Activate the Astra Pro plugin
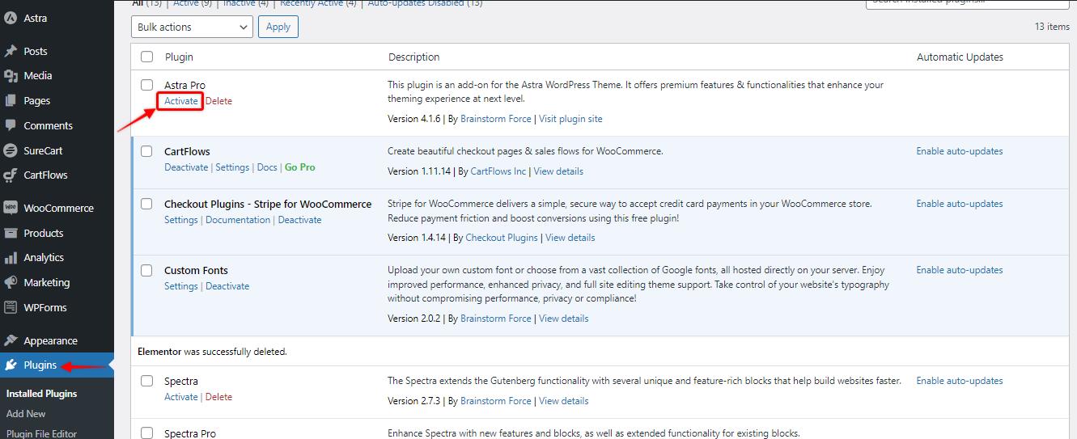Viewport: 1077px width, 439px height. pyautogui.click(x=180, y=101)
